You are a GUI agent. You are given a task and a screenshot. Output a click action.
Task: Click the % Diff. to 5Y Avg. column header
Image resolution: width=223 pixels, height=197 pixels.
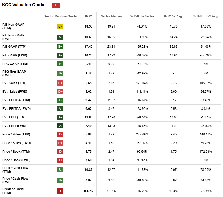(206, 16)
